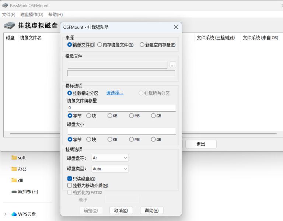
Task: Open the WPS云盘 cloud icon
Action: pyautogui.click(x=14, y=214)
